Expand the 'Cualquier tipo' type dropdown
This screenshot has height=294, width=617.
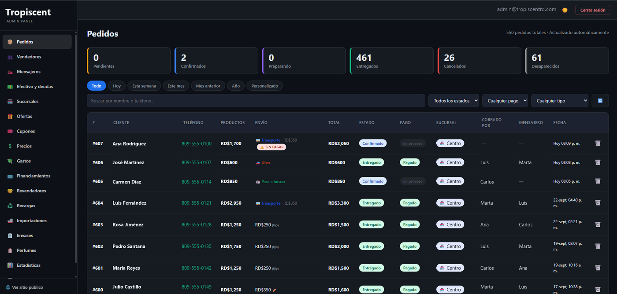560,101
